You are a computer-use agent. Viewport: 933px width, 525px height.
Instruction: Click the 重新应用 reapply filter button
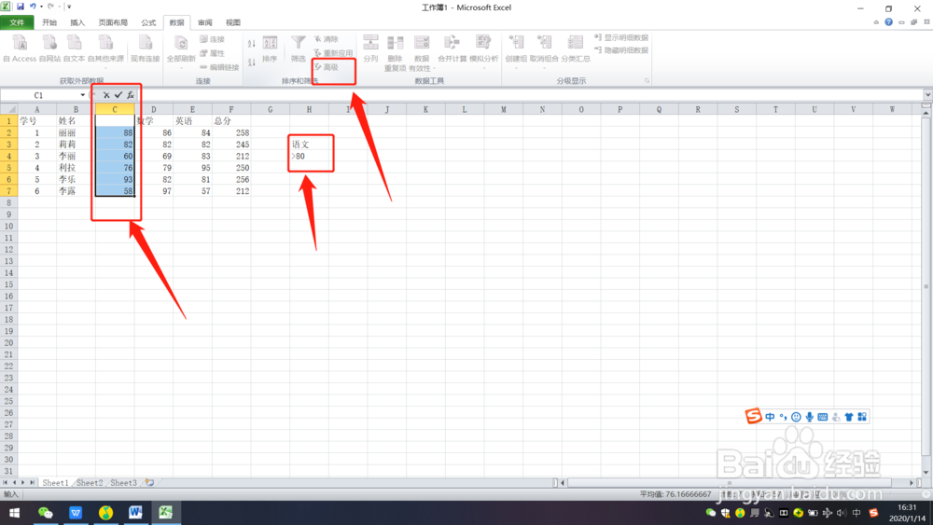pos(333,53)
